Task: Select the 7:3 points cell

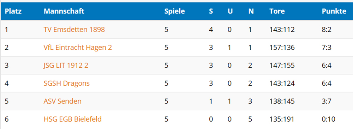Action: [x=327, y=48]
